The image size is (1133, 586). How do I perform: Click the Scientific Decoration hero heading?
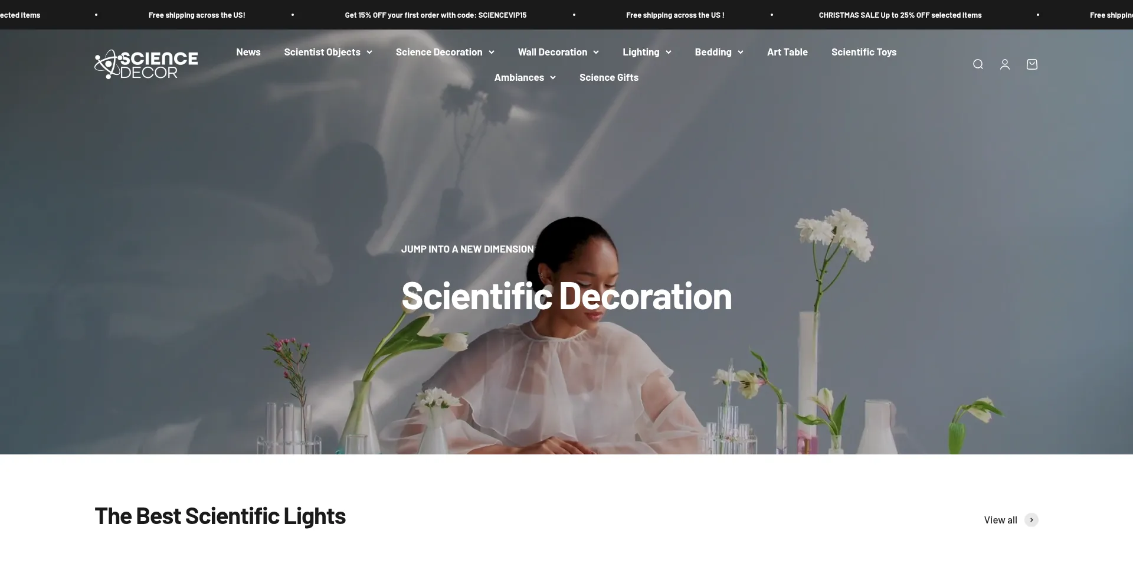pos(566,295)
